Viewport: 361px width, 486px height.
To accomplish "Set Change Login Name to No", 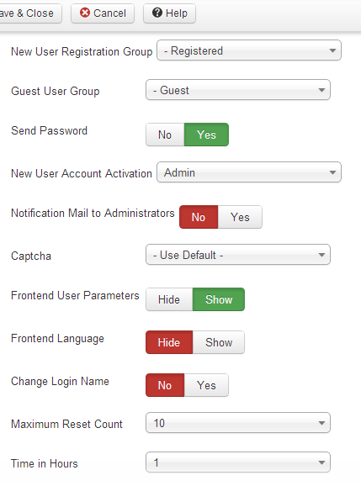I will [x=165, y=385].
